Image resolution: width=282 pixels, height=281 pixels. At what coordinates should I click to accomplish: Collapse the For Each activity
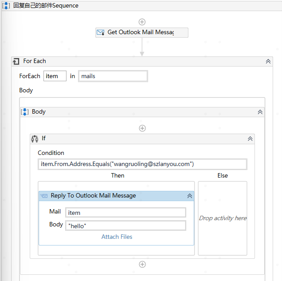coord(268,61)
